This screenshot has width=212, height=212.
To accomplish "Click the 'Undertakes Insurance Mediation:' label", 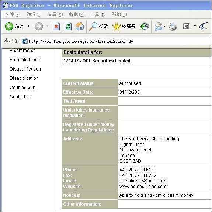I will pyautogui.click(x=86, y=113).
